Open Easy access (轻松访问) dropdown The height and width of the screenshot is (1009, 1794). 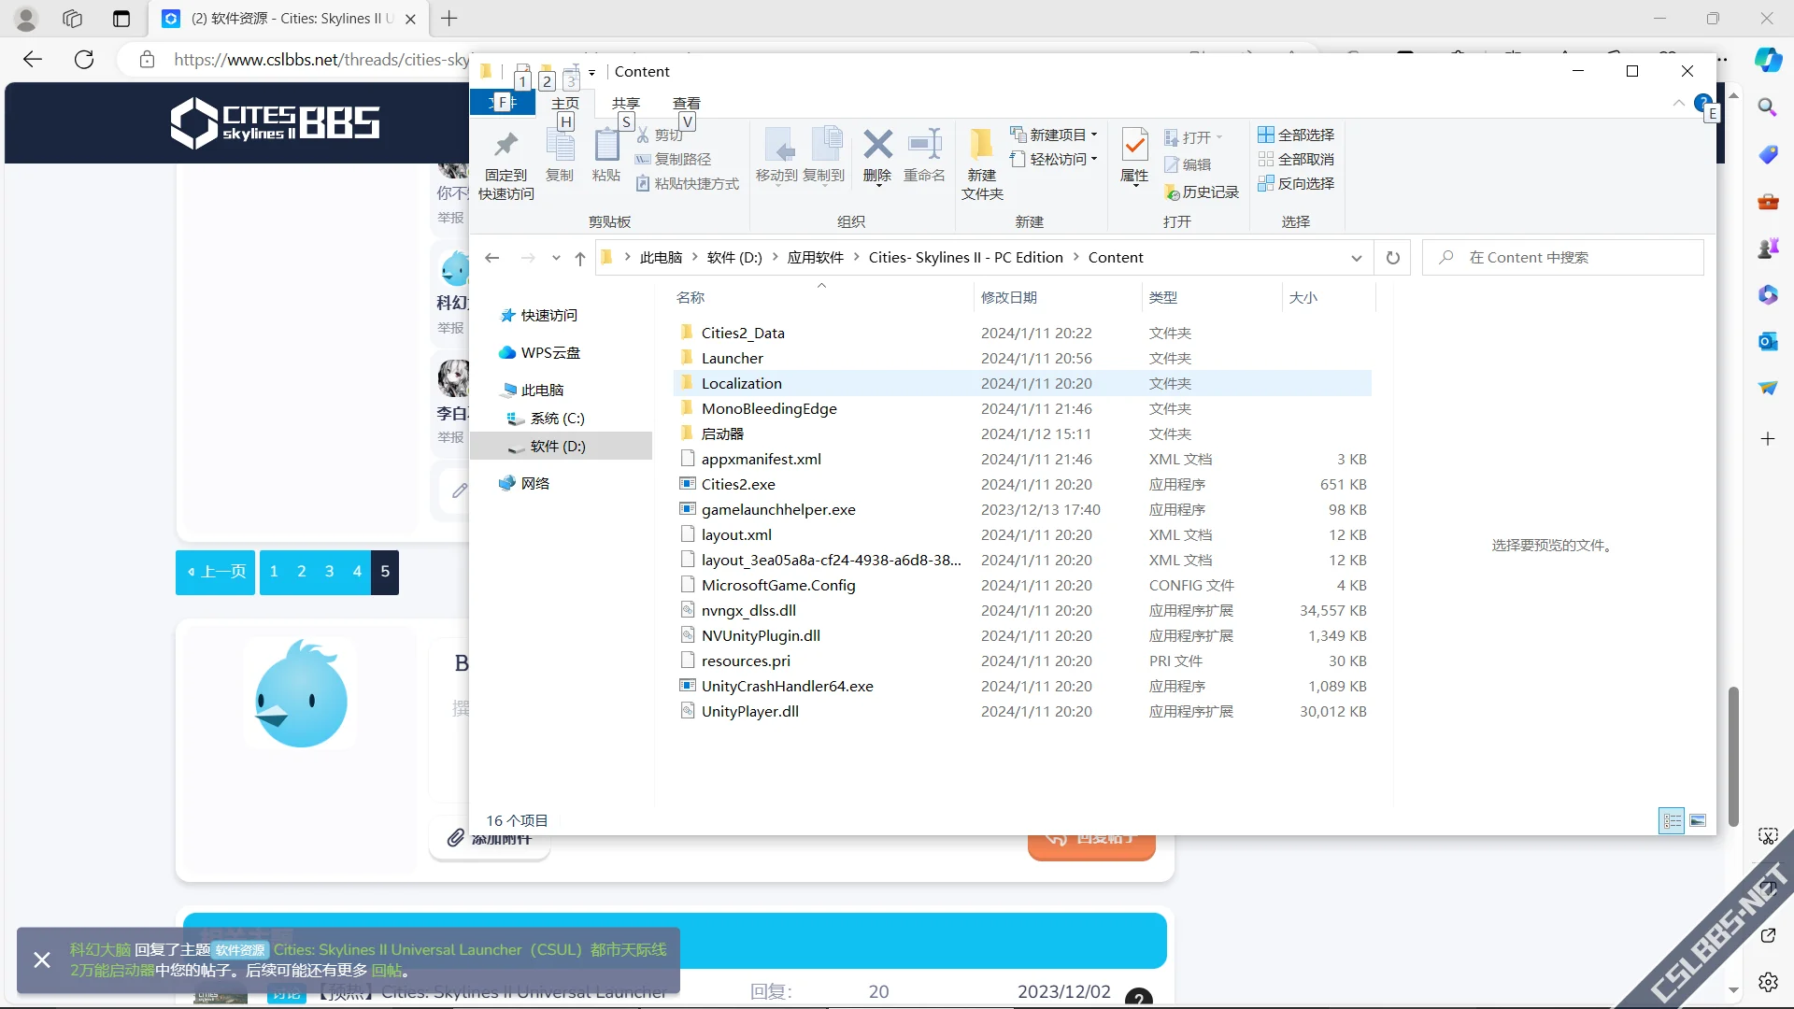(x=1054, y=160)
